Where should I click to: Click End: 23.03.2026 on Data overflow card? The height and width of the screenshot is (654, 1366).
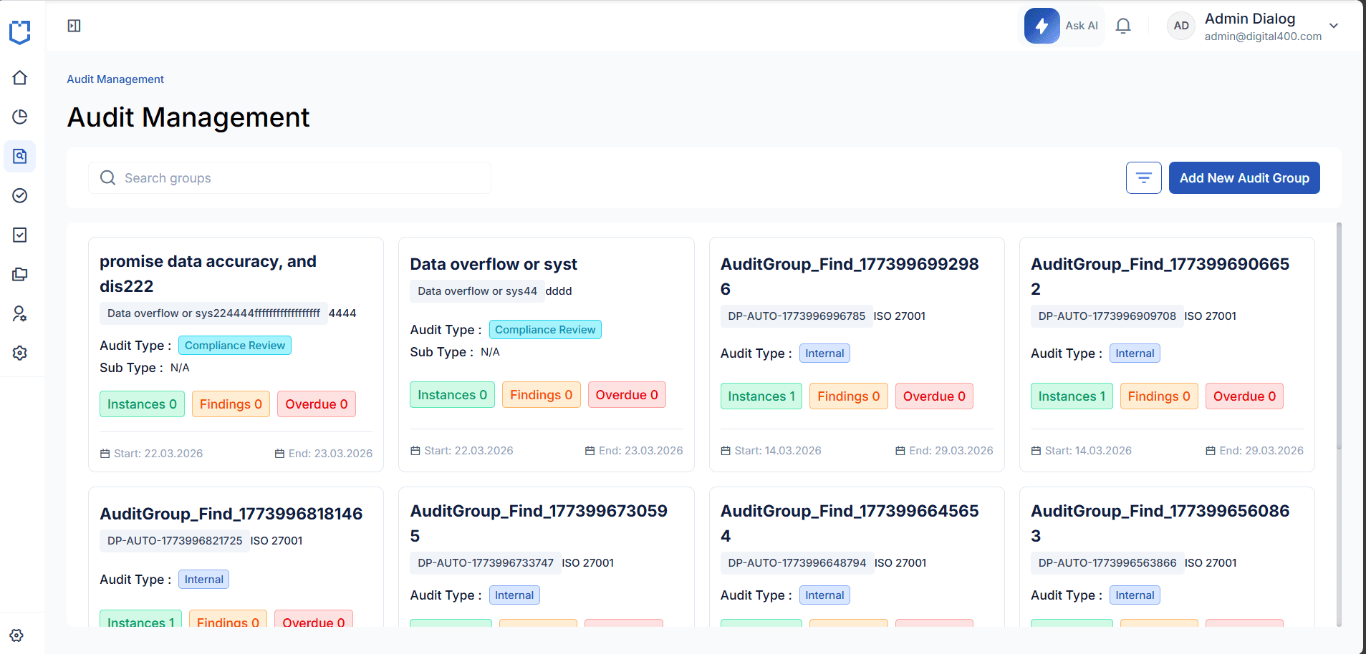click(x=634, y=451)
